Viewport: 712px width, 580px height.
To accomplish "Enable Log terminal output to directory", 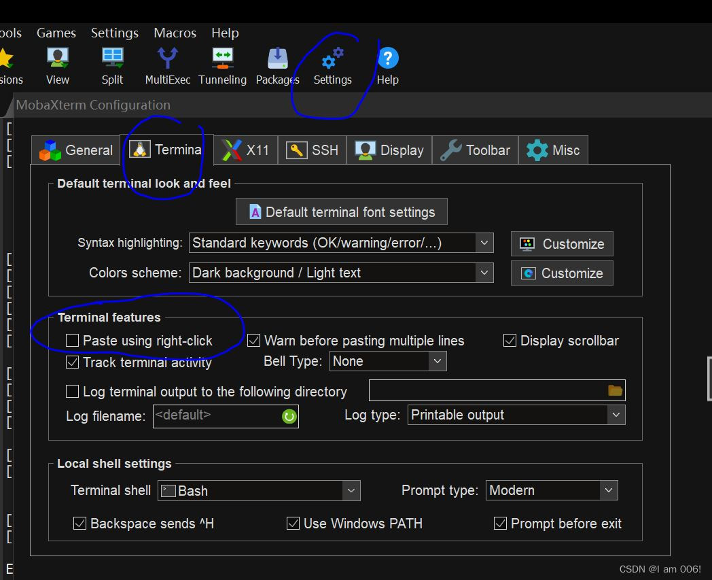I will (x=72, y=391).
